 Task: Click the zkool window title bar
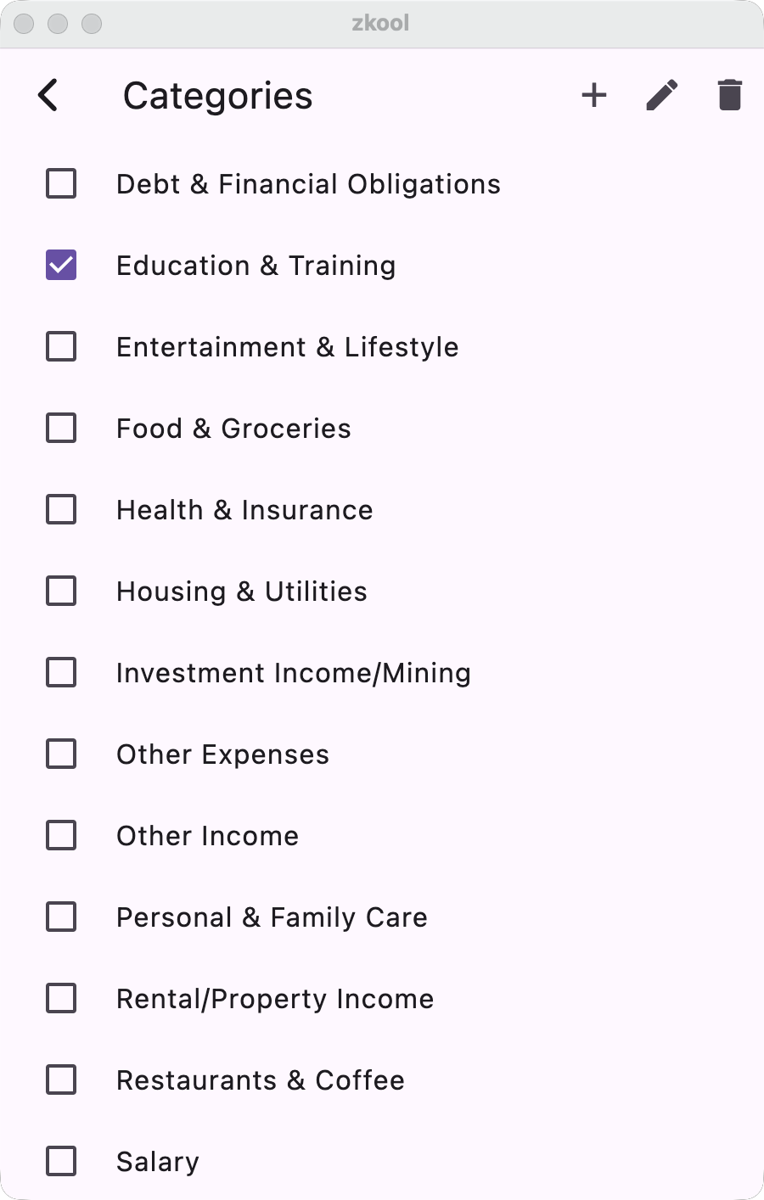[x=380, y=23]
